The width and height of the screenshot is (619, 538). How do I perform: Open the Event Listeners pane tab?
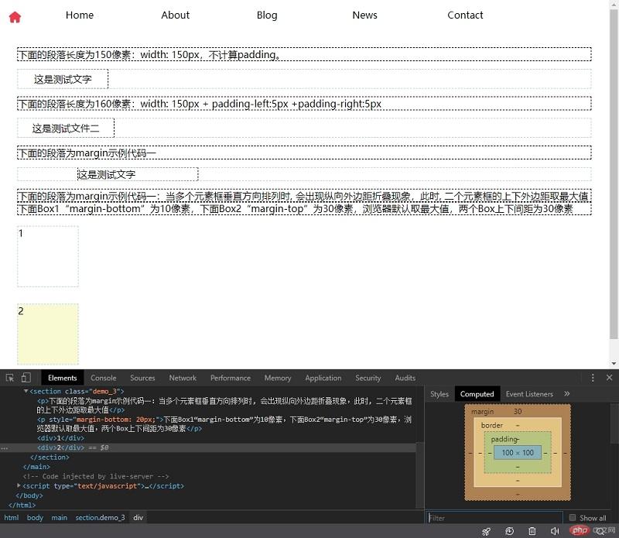point(529,394)
